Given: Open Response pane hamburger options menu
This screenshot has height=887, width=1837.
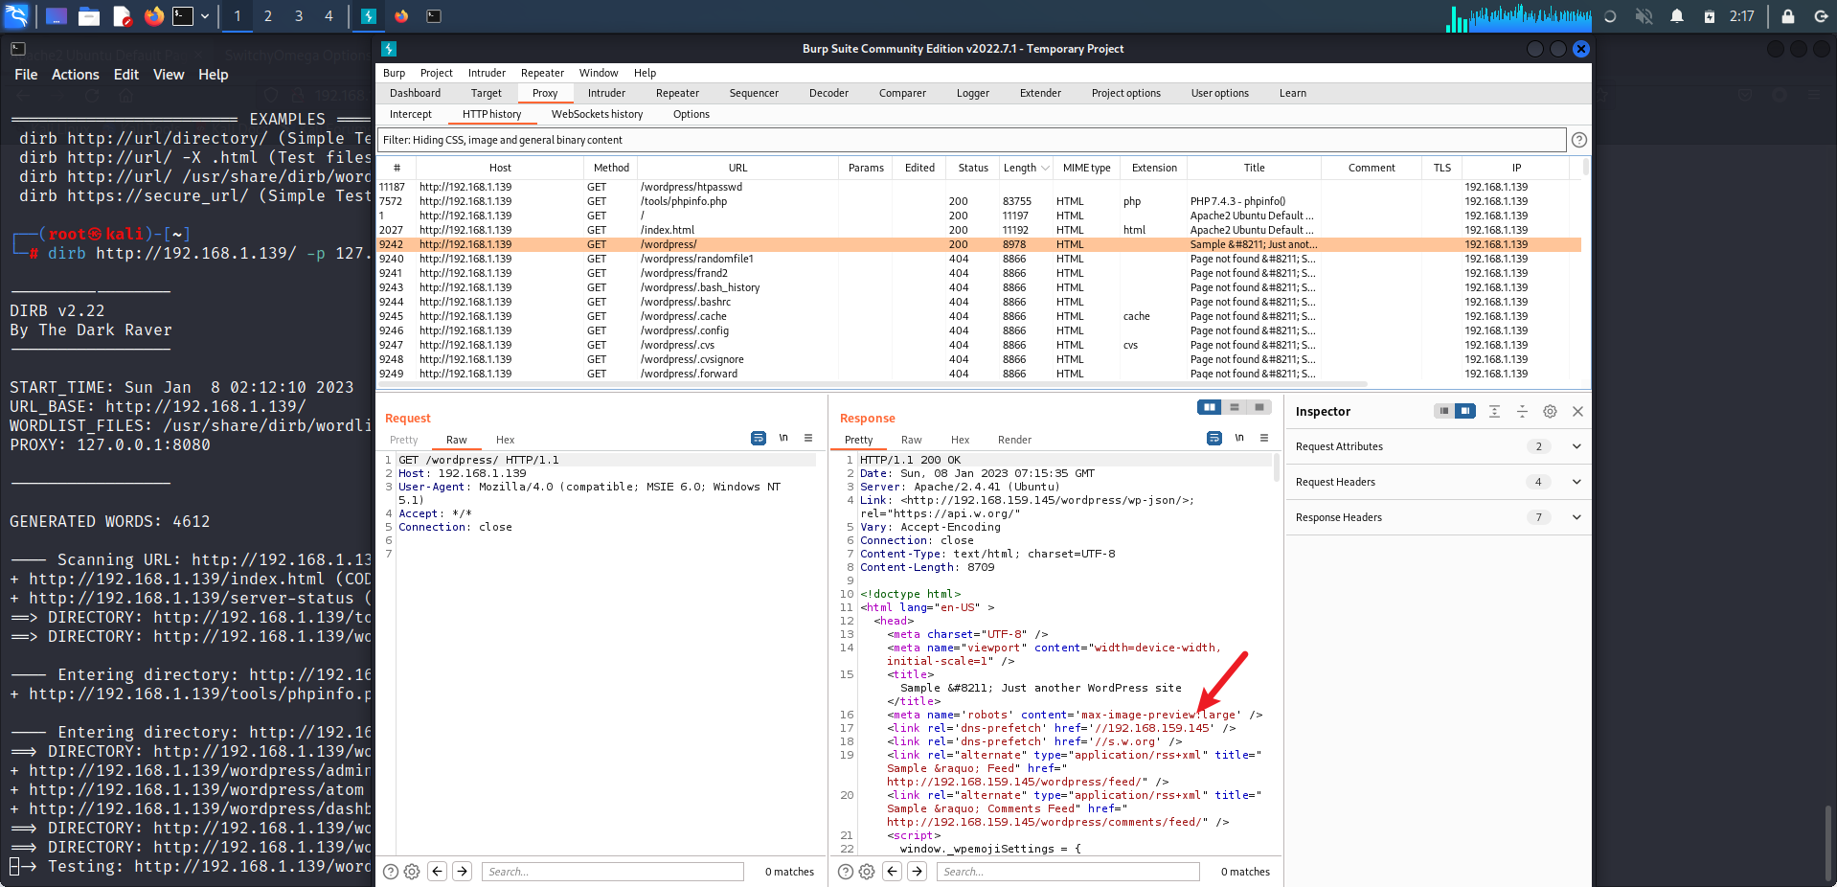Looking at the screenshot, I should 1264,438.
